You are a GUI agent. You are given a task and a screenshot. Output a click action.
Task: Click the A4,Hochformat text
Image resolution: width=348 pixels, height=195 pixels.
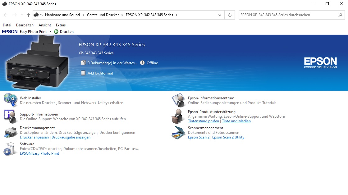coord(100,73)
